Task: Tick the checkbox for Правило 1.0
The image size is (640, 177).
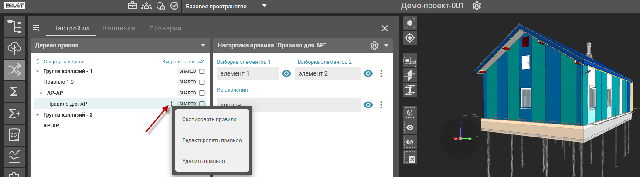Action: [202, 82]
